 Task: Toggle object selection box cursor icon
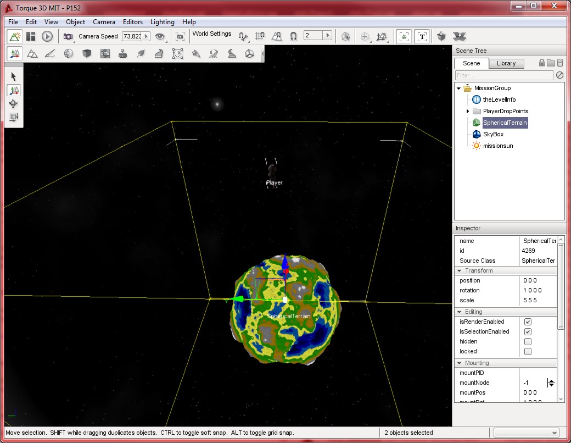tap(345, 36)
